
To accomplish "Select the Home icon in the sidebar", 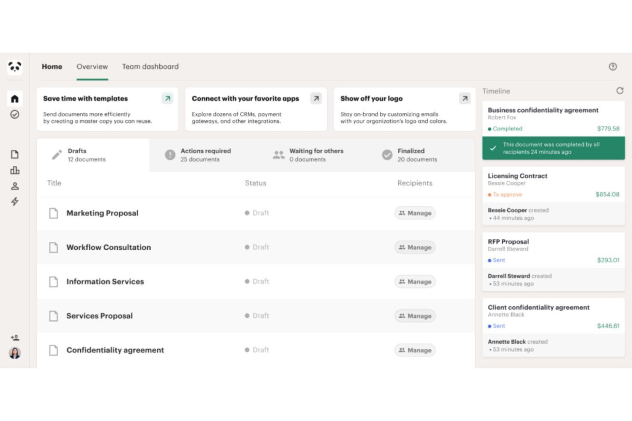I will tap(15, 99).
